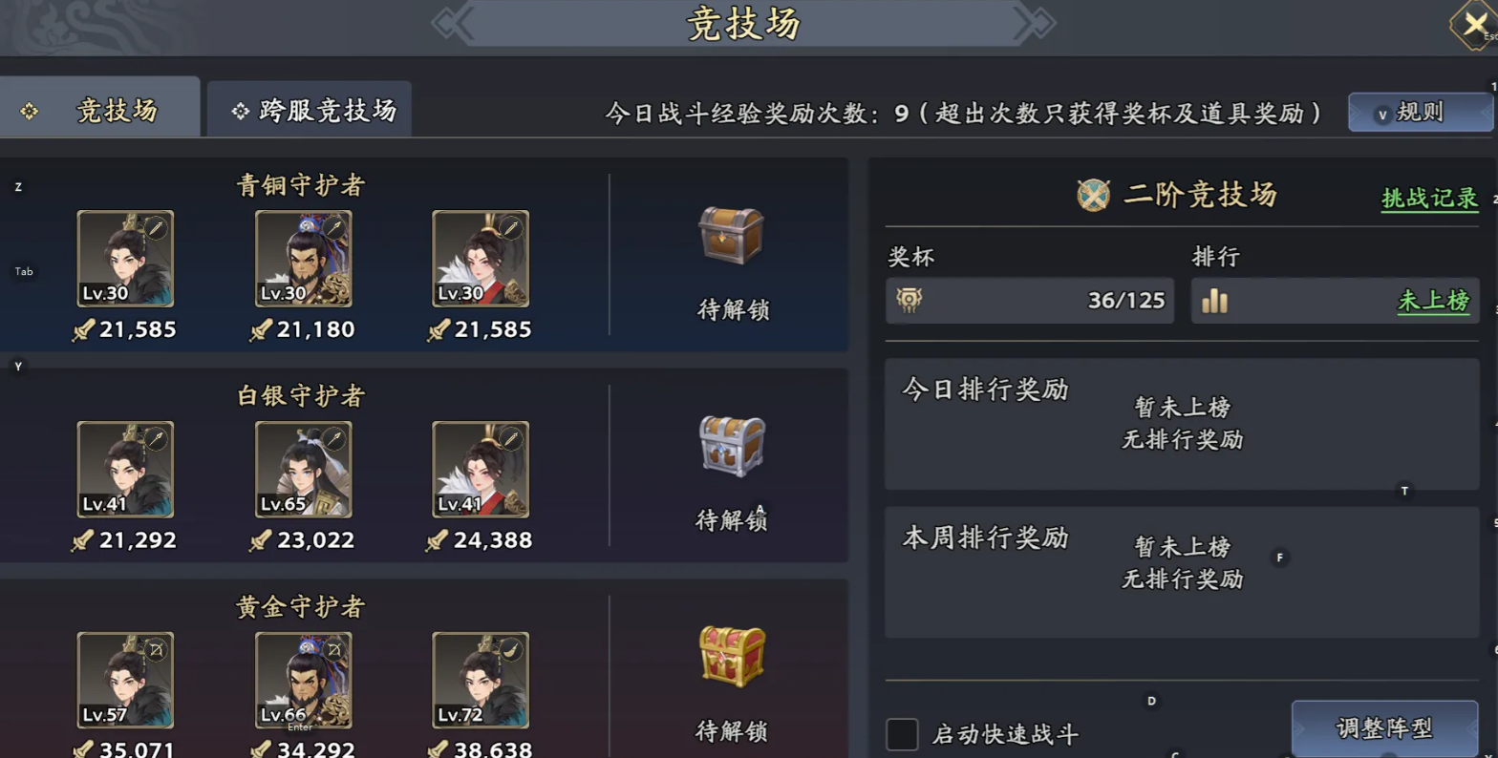The height and width of the screenshot is (758, 1498).
Task: Select the 竞技场 tab
Action: pos(99,108)
